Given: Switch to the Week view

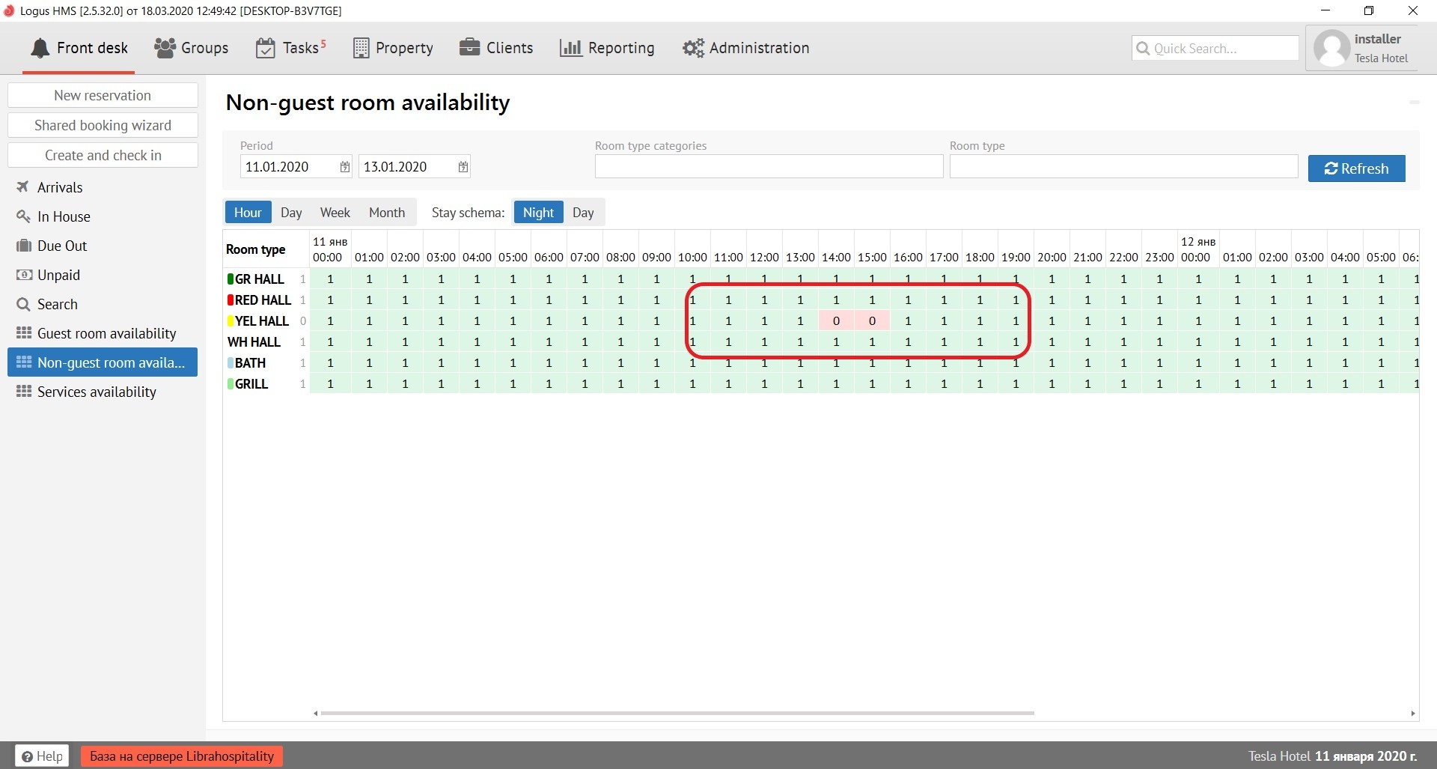Looking at the screenshot, I should coord(335,213).
